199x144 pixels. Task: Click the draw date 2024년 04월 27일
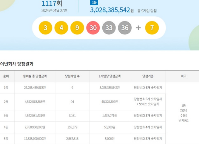(x=54, y=10)
